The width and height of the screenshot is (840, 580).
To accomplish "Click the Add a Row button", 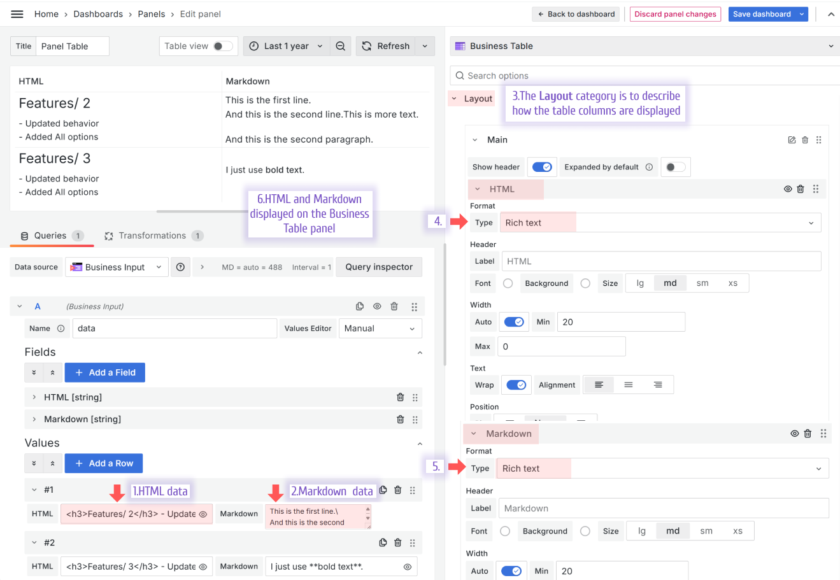I will pos(104,463).
